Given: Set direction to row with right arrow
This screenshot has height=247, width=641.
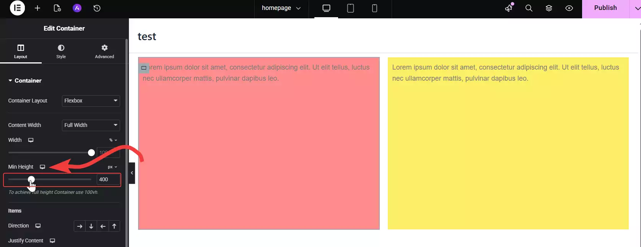Looking at the screenshot, I should click(x=80, y=226).
